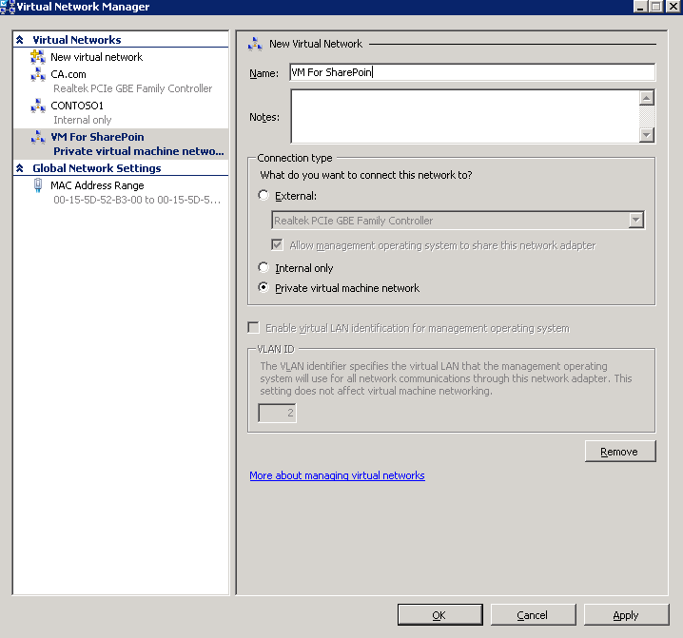This screenshot has width=683, height=638.
Task: Click in the Name text field
Action: point(472,72)
